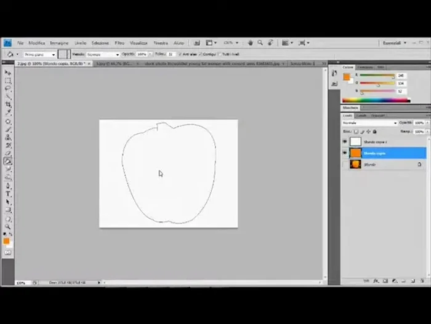Image resolution: width=431 pixels, height=324 pixels.
Task: Select the Move tool in toolbox
Action: pos(8,73)
